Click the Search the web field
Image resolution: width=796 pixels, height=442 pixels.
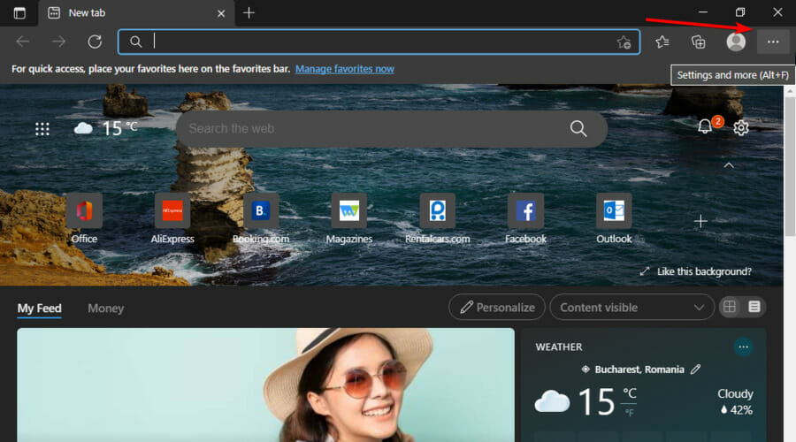(371, 129)
